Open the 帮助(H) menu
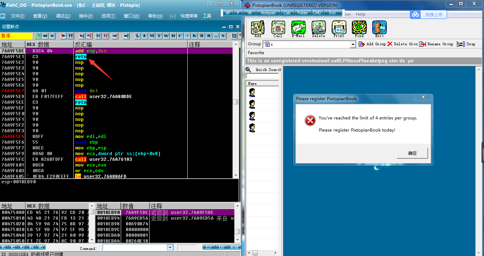The height and width of the screenshot is (256, 484). coord(155,16)
